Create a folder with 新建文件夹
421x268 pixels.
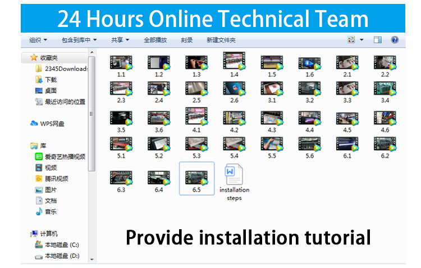pos(221,40)
